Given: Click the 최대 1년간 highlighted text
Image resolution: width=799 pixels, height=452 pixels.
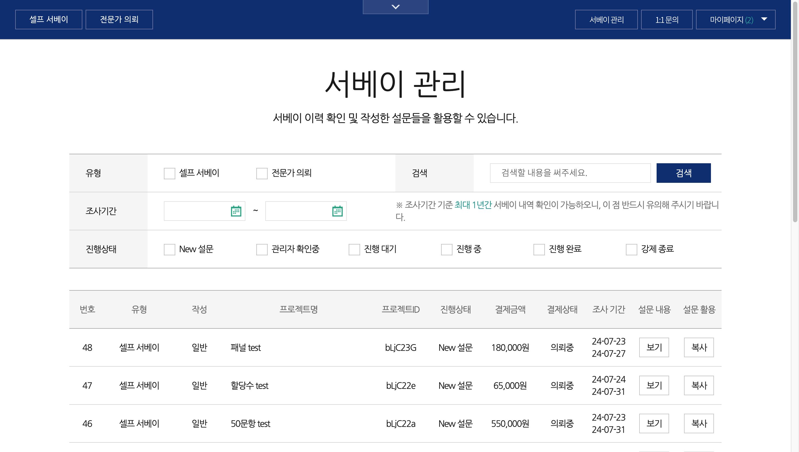Looking at the screenshot, I should point(473,205).
